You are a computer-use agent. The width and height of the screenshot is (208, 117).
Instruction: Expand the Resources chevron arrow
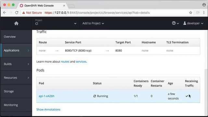[x=28, y=78]
